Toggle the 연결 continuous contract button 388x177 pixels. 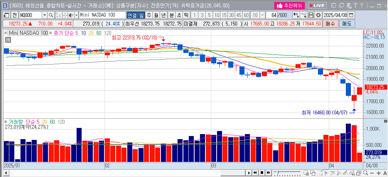tap(132, 15)
